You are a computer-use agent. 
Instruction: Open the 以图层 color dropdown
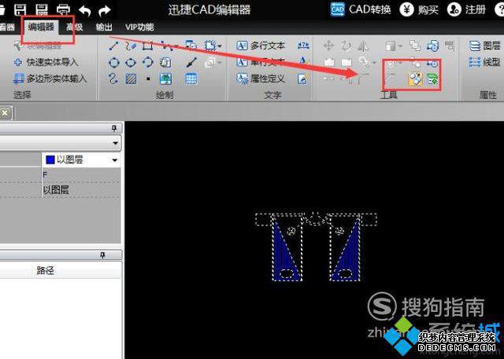(115, 160)
